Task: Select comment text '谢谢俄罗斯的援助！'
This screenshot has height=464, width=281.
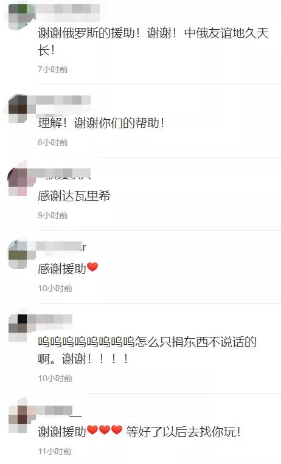Action: point(89,33)
